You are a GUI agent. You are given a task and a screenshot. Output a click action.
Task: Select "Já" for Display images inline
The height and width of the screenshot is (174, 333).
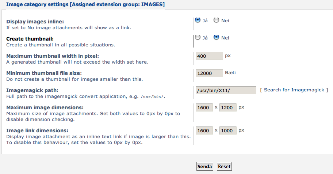coord(198,20)
